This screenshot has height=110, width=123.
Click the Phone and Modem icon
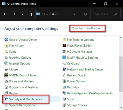(6, 81)
